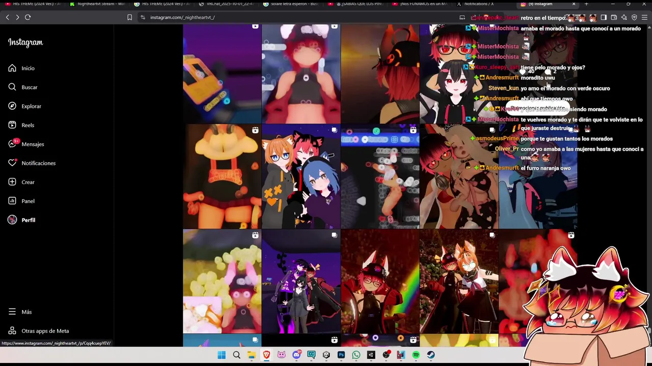Image resolution: width=652 pixels, height=366 pixels.
Task: Open File Explorer from taskbar
Action: (x=252, y=355)
